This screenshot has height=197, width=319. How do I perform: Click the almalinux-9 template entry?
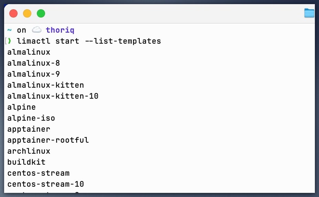[34, 74]
